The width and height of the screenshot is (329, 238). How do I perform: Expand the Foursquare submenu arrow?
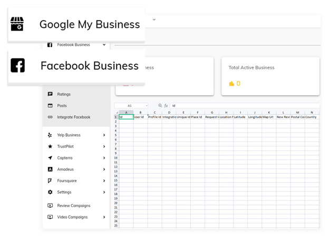coord(104,181)
